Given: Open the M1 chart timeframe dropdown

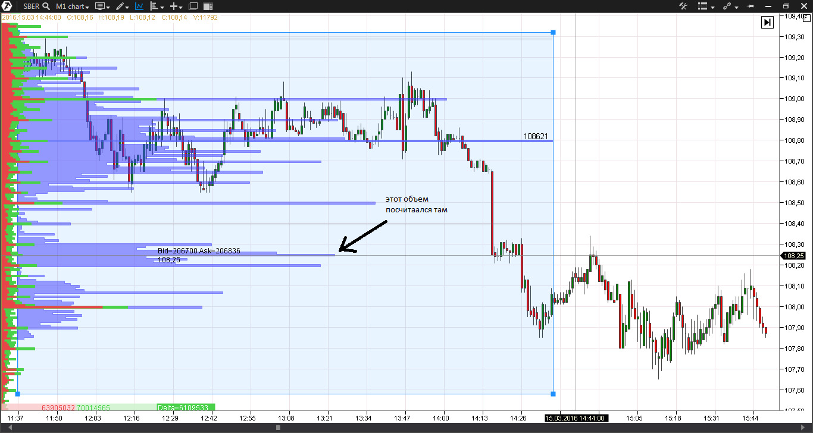Looking at the screenshot, I should (x=72, y=6).
